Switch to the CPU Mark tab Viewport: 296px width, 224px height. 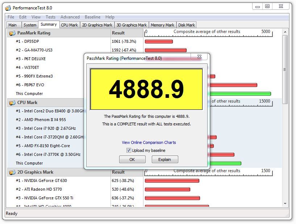pyautogui.click(x=70, y=25)
